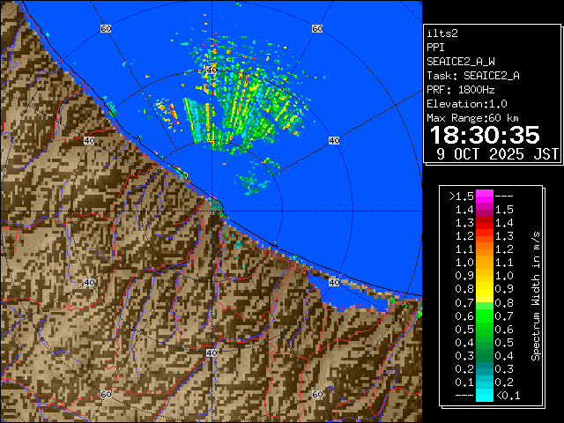Click the top-right '60' range ring label

pyautogui.click(x=316, y=28)
